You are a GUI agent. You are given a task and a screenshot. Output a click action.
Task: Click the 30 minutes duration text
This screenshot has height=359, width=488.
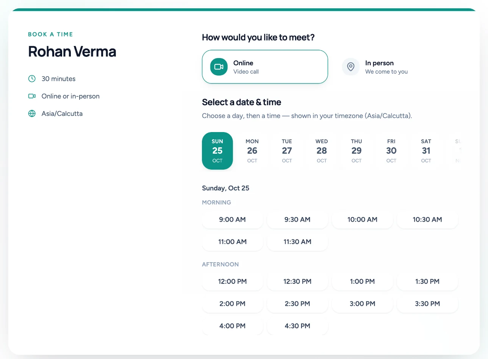coord(58,79)
